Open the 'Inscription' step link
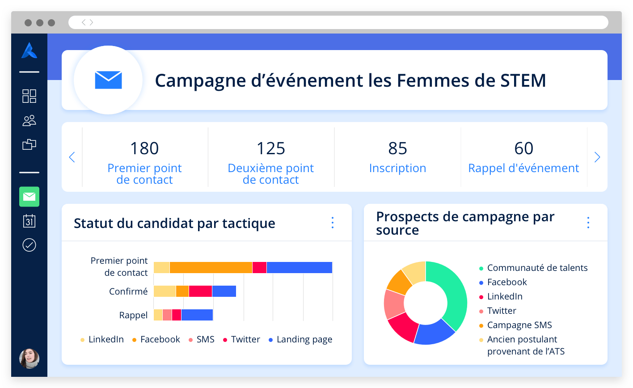The image size is (633, 388). pos(397,169)
